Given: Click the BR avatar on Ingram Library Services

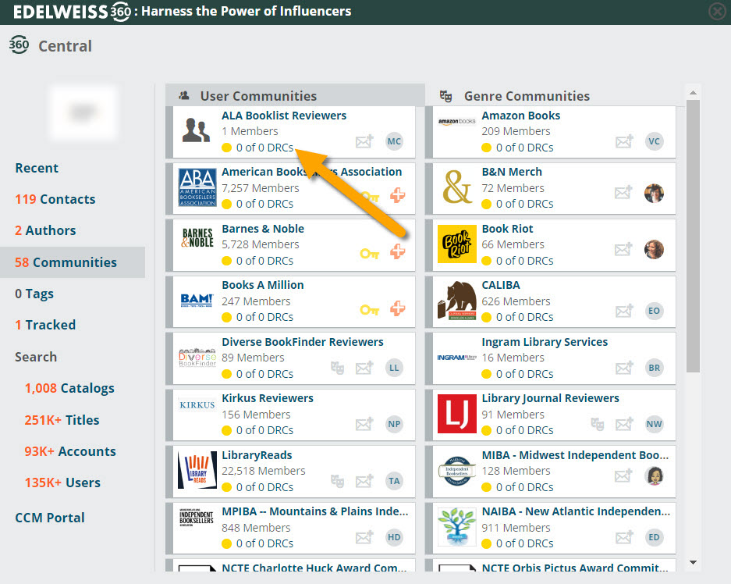Looking at the screenshot, I should [654, 368].
